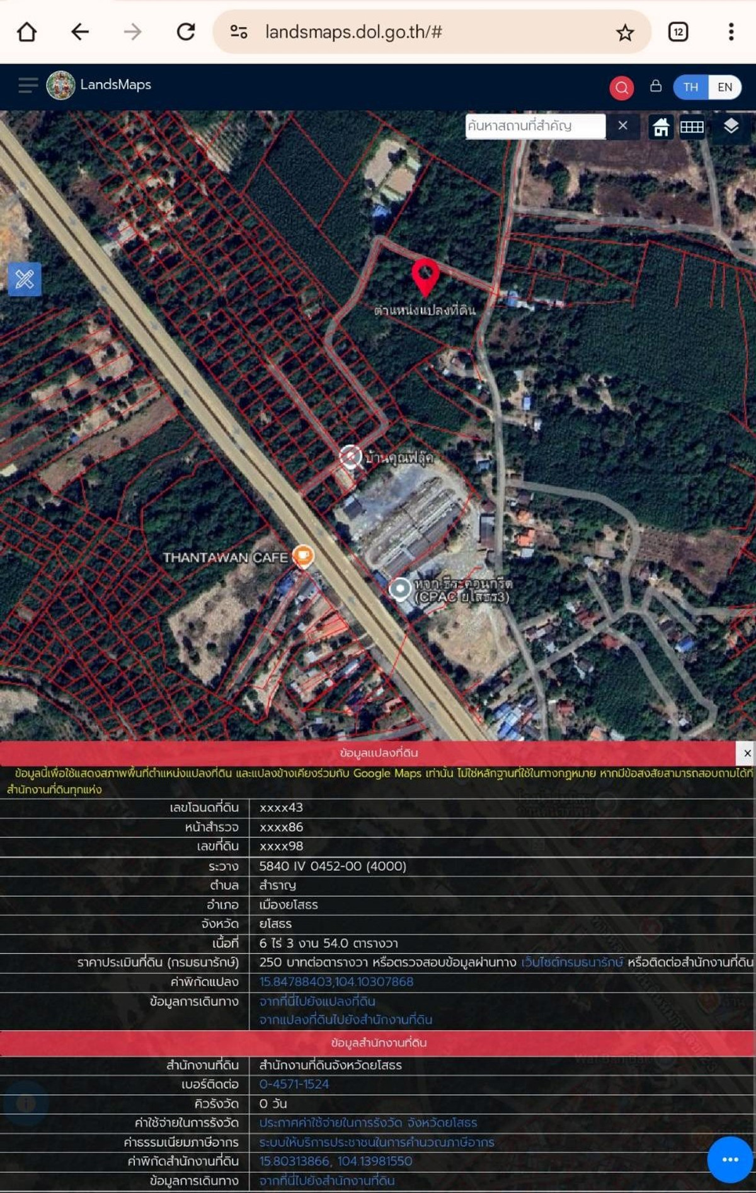
Task: Select the measurement tool on map
Action: [x=25, y=279]
